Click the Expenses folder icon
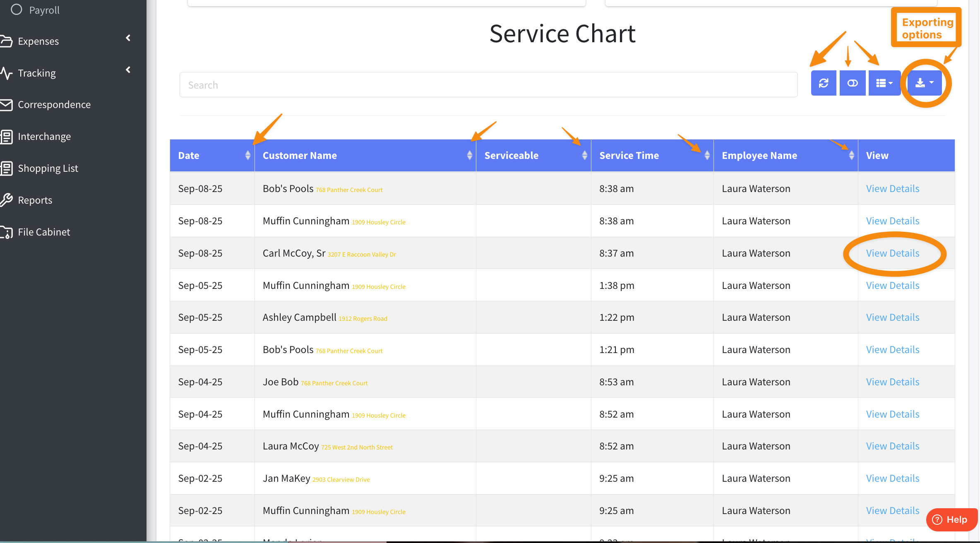 [x=7, y=41]
